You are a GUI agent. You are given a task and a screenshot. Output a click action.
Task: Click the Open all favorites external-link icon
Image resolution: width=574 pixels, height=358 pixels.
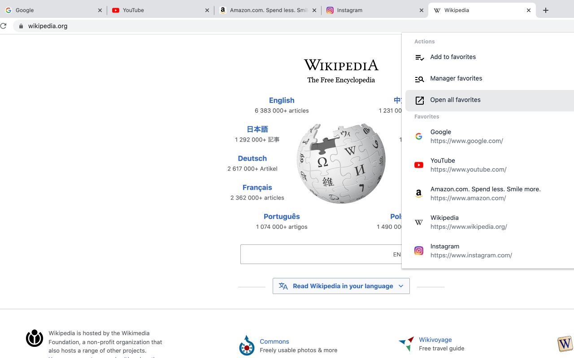click(419, 100)
